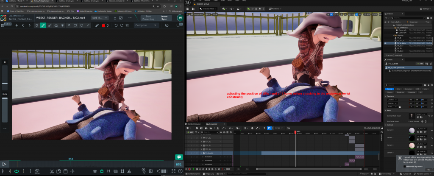The width and height of the screenshot is (434, 176).
Task: Click the trash icon to clear sketches
Action: point(127,25)
